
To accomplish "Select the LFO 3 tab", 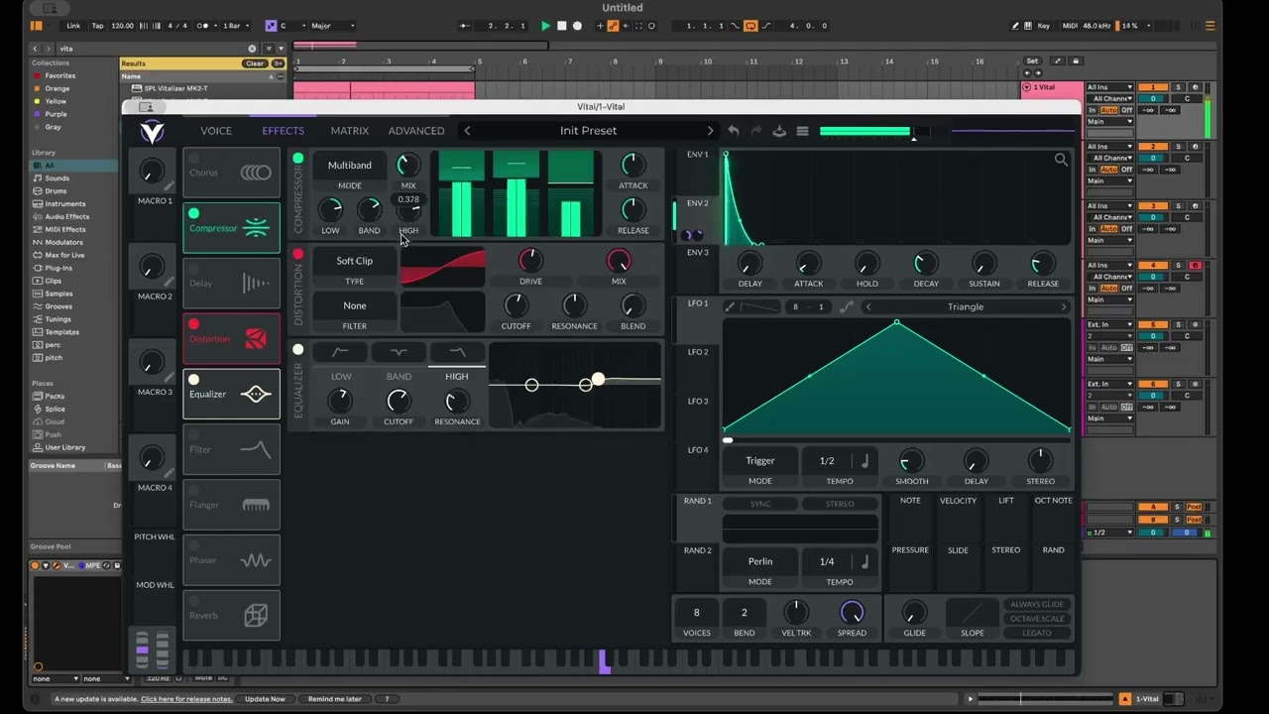I will tap(698, 401).
